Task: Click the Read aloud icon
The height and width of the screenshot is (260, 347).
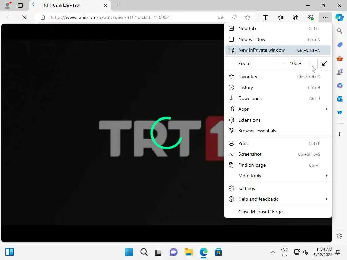Action: tap(234, 17)
